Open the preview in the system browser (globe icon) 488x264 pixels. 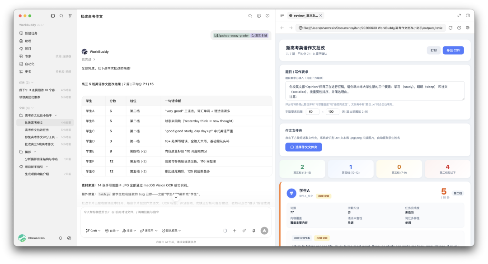[468, 28]
